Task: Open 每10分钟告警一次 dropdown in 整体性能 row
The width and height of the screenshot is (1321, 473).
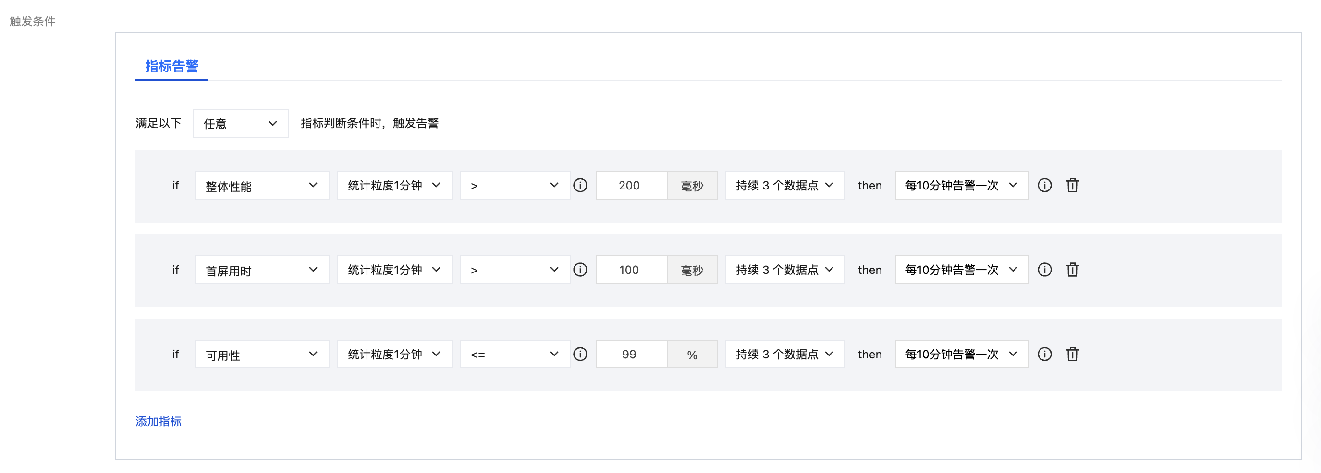Action: click(x=962, y=185)
